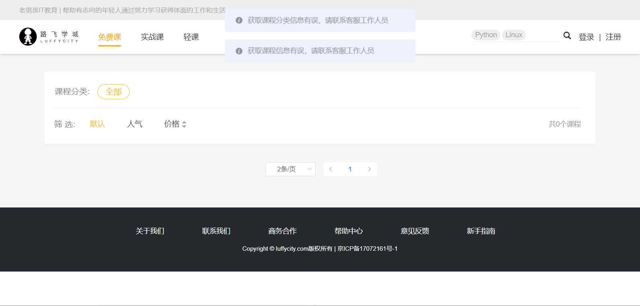
Task: Click the 老男孩IT教育 header slogan
Action: (x=122, y=10)
